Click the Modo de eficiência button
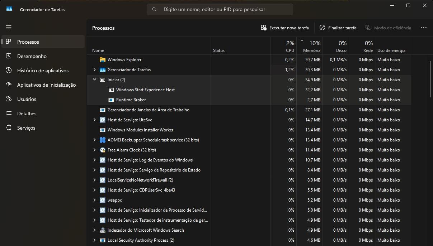Image resolution: width=433 pixels, height=246 pixels. pyautogui.click(x=389, y=28)
